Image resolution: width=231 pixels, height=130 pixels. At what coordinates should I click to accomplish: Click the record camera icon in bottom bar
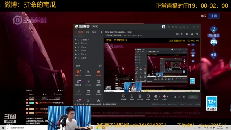click(175, 97)
